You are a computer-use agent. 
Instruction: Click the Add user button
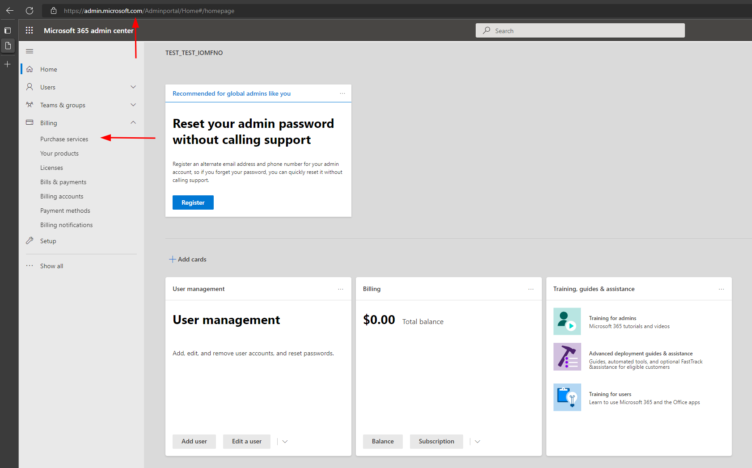[194, 442]
